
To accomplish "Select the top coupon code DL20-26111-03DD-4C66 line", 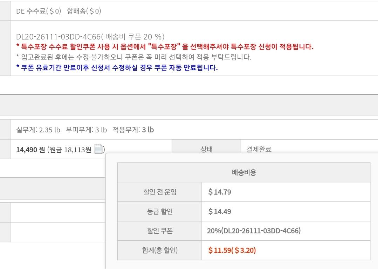I will (90, 37).
